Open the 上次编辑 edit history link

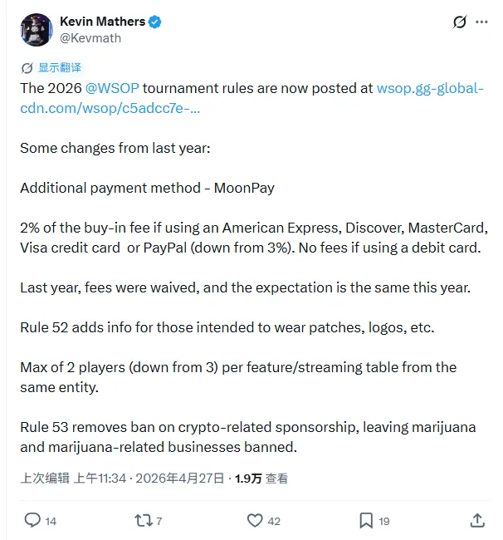tap(45, 478)
